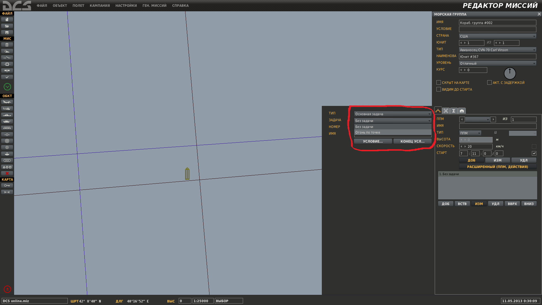Screen dimensions: 542x305
Task: Open the СПРАВКА menu
Action: tap(180, 6)
